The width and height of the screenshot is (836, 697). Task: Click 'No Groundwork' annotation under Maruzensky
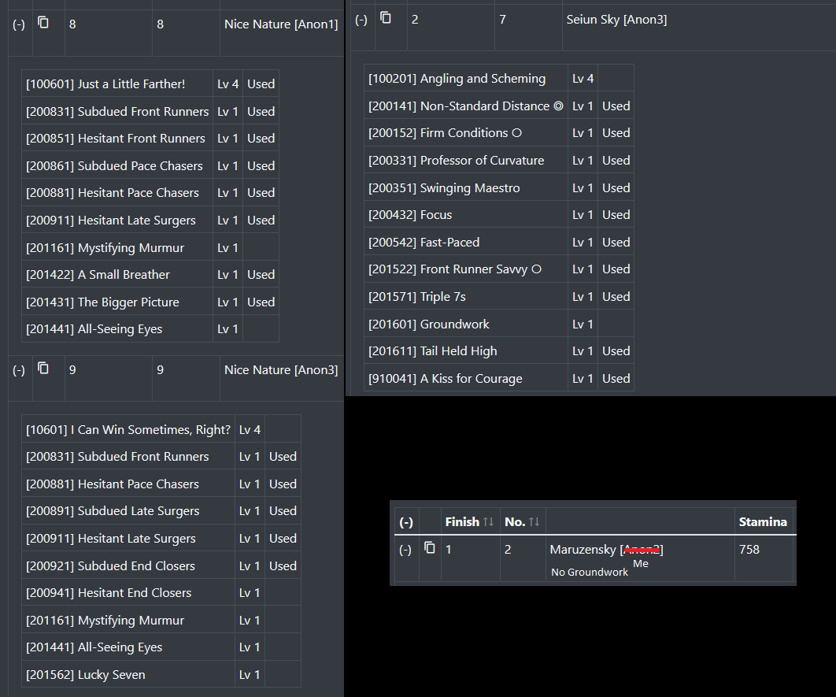(x=589, y=573)
